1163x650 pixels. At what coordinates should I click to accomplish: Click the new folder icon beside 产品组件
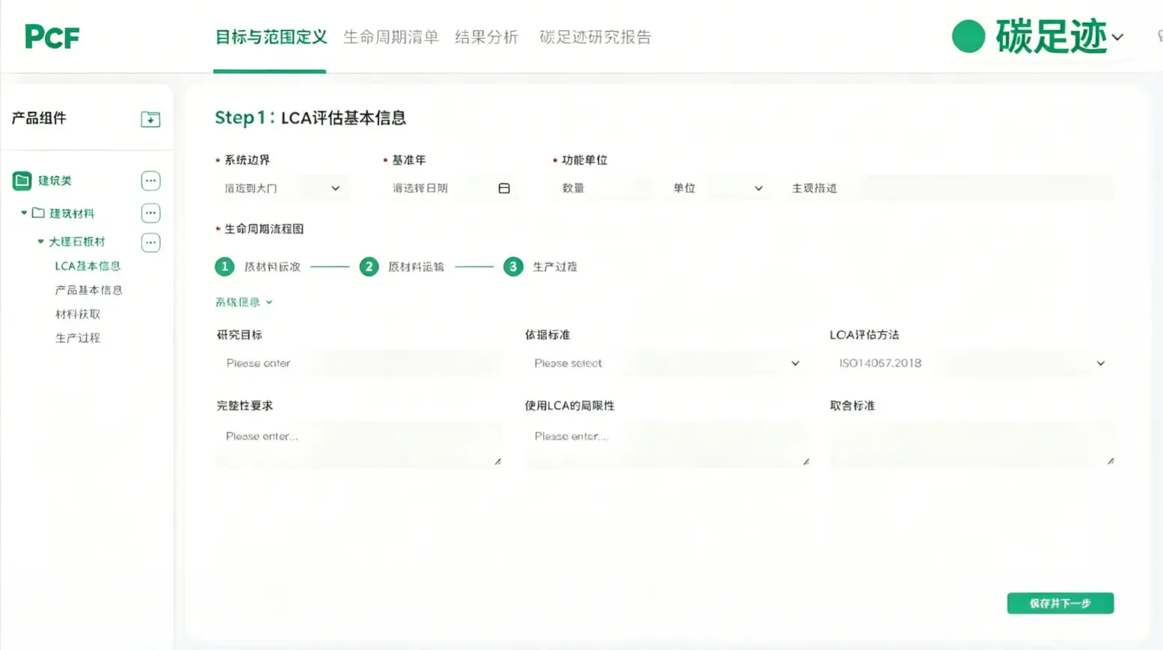click(150, 118)
